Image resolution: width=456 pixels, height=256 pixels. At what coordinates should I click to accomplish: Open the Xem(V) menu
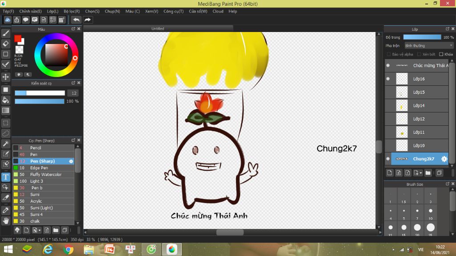(x=152, y=11)
